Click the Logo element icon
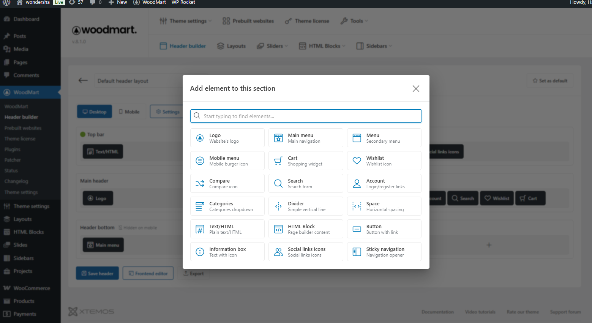This screenshot has height=323, width=592. (200, 138)
